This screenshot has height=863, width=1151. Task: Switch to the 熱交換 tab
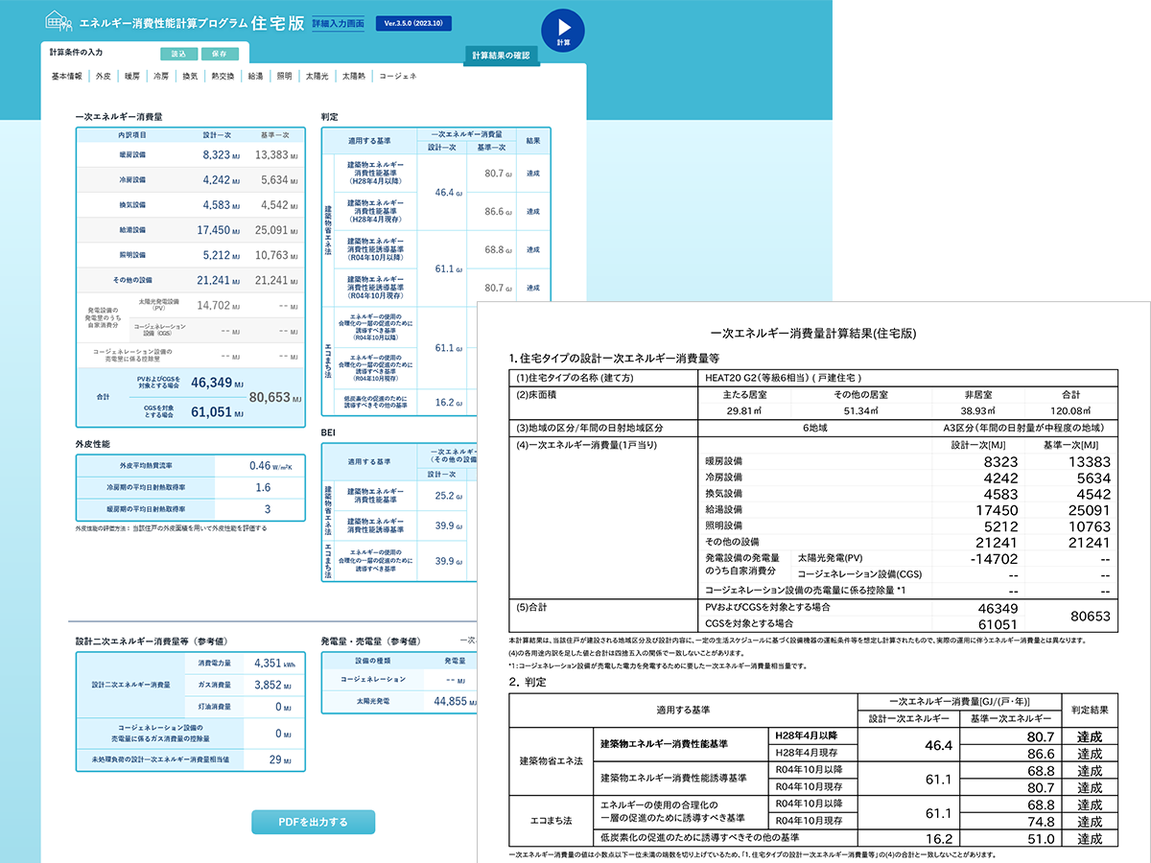click(x=223, y=76)
